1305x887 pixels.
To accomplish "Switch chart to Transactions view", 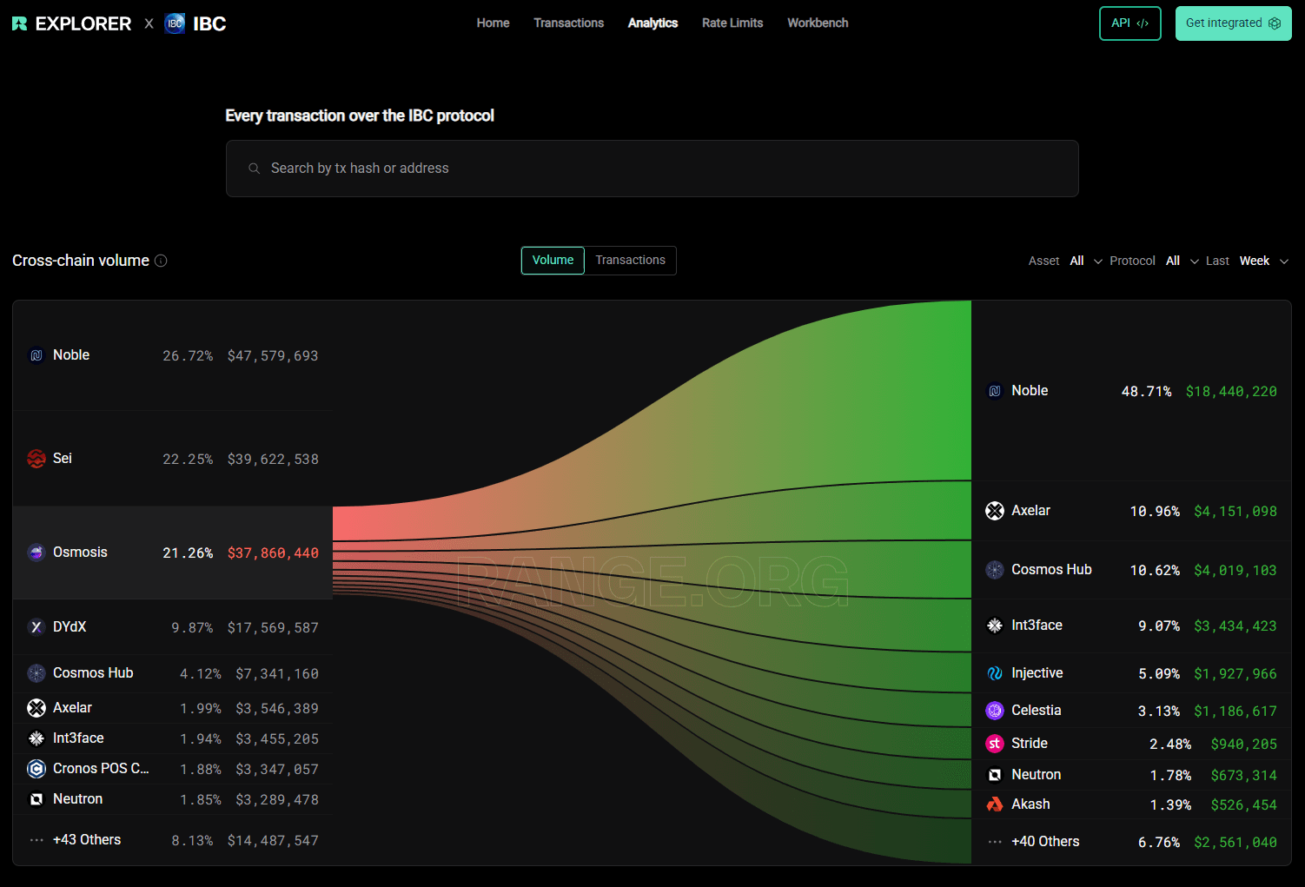I will point(631,261).
